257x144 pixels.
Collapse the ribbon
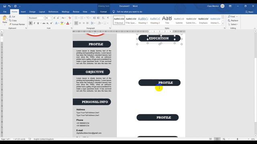[x=255, y=28]
